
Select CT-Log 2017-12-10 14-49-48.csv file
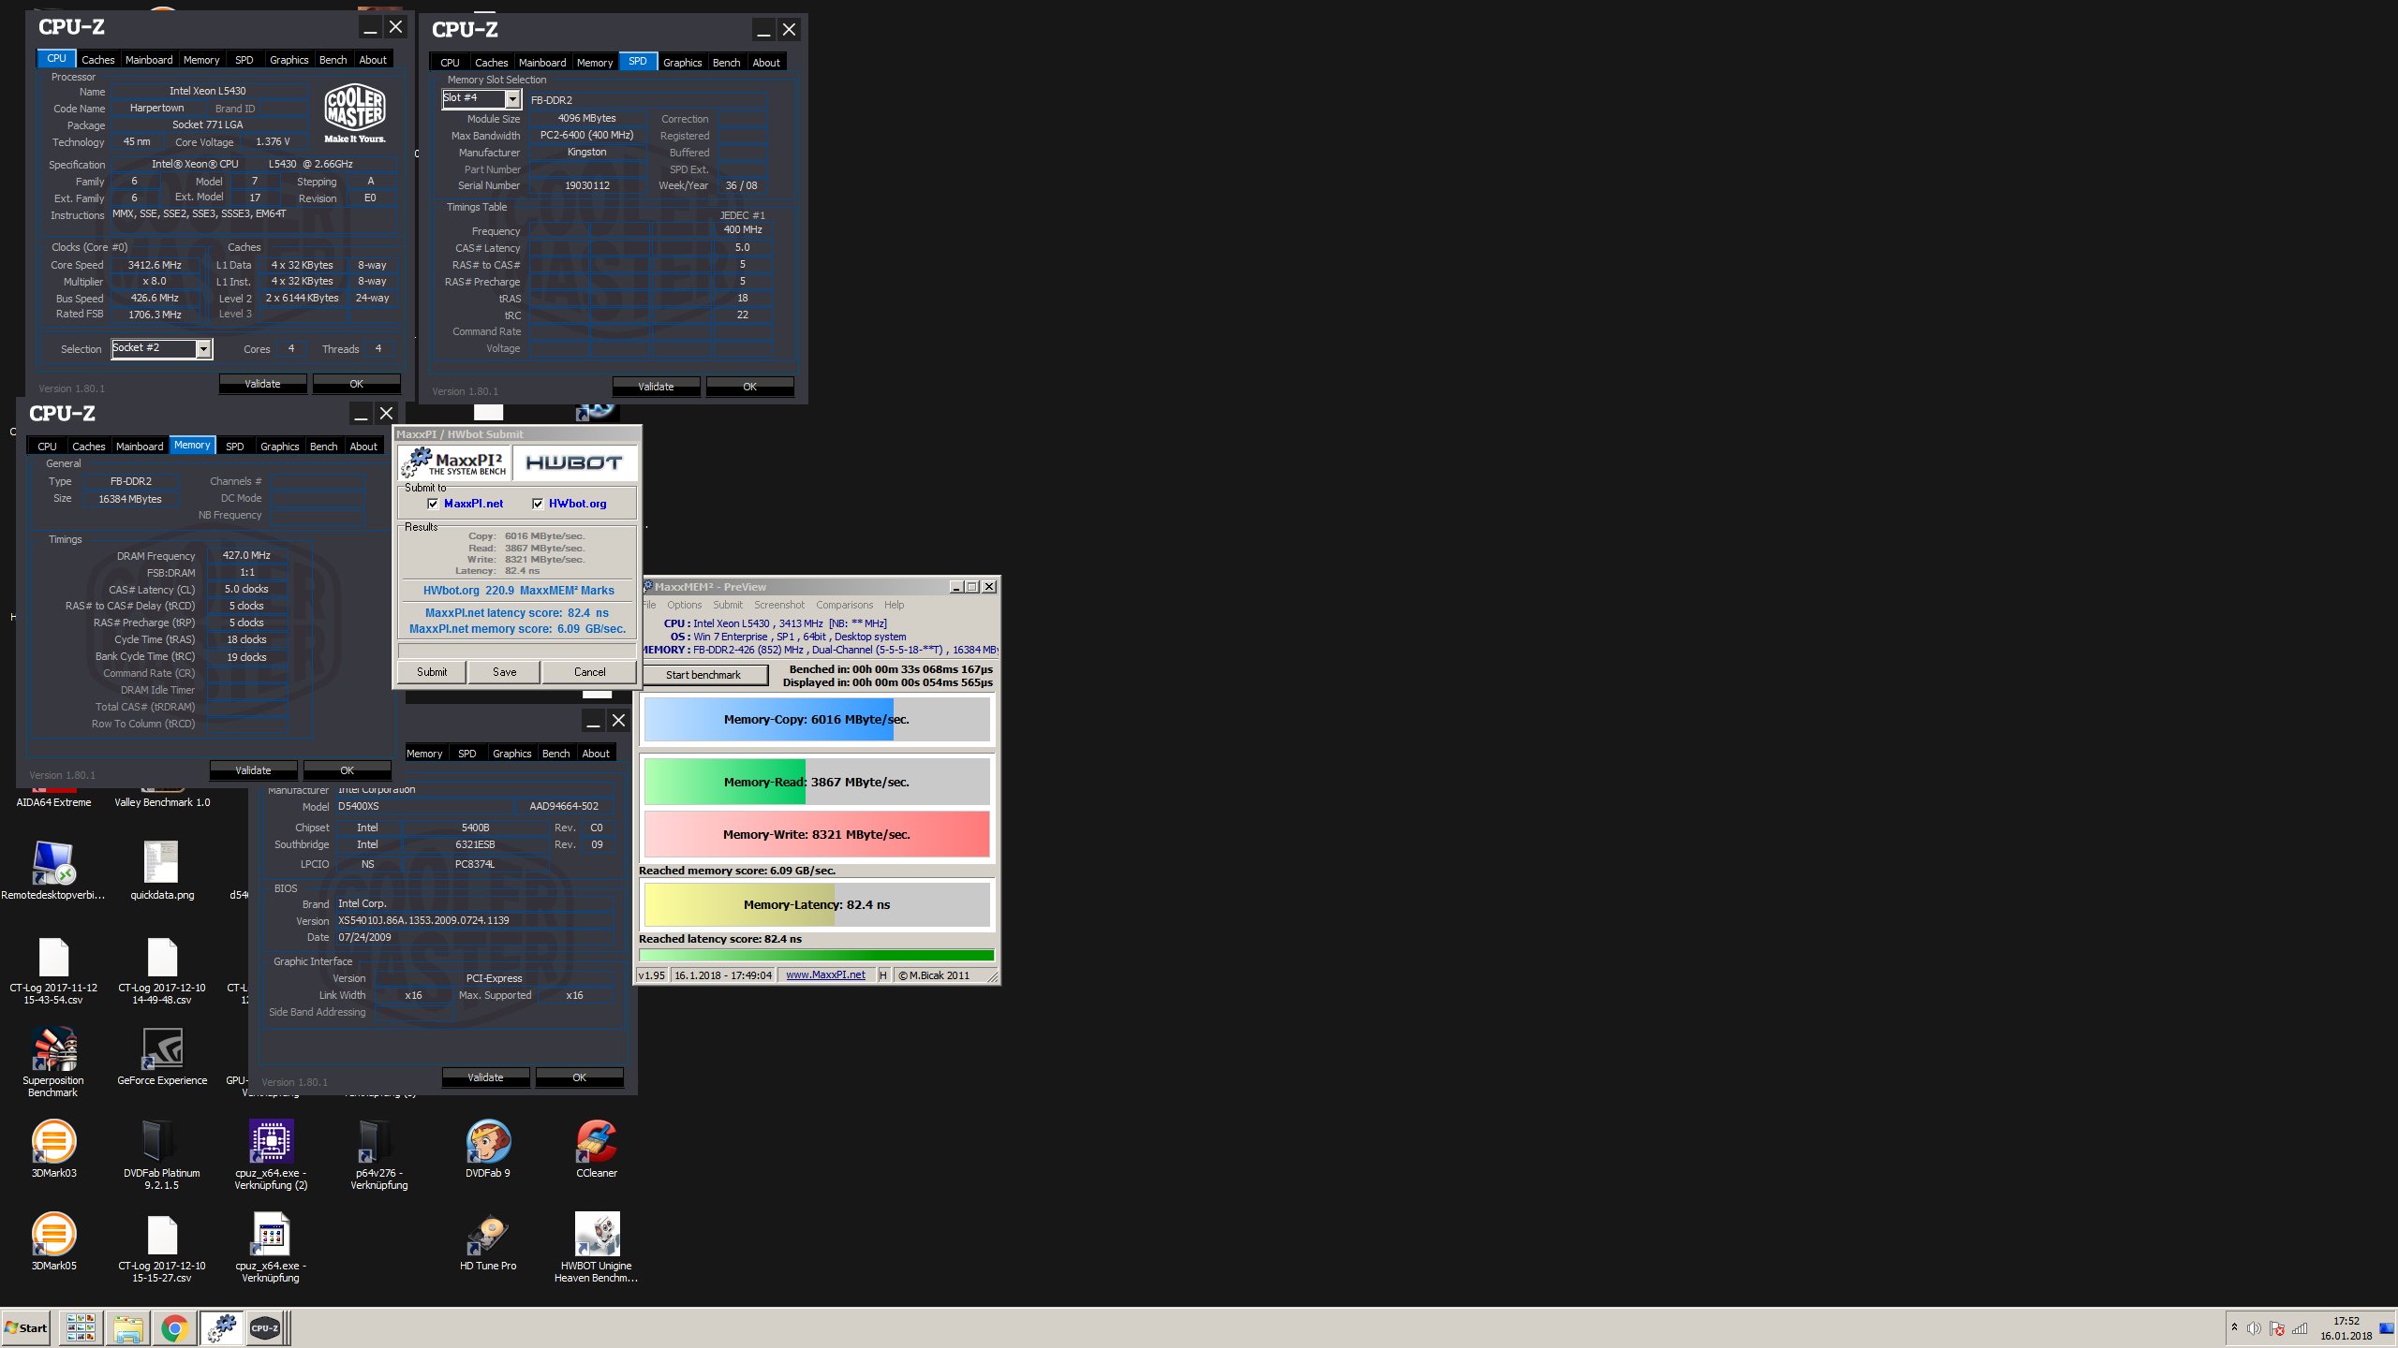coord(162,970)
